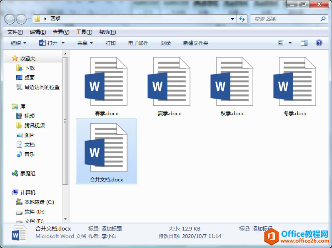
Task: Open the view options dropdown arrow
Action: (290, 43)
